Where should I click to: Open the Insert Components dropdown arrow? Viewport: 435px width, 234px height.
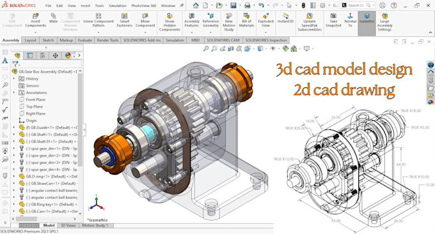point(36,33)
